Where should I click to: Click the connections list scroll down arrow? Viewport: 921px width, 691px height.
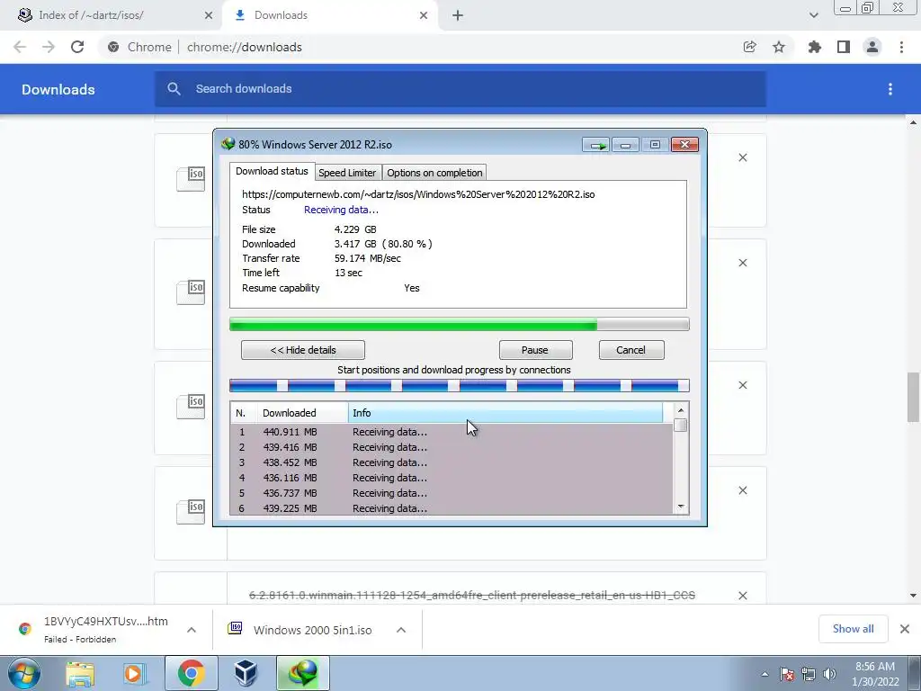pos(680,506)
